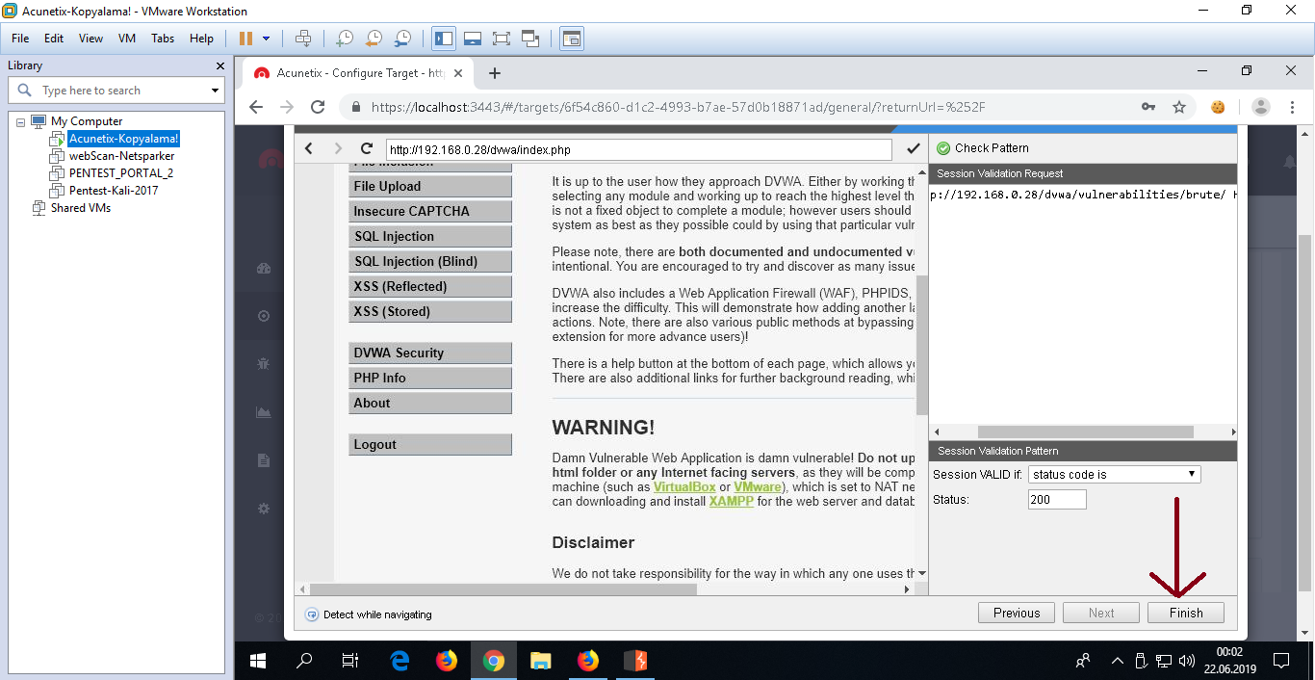The height and width of the screenshot is (680, 1315).
Task: Click the Status code input field
Action: (1057, 499)
